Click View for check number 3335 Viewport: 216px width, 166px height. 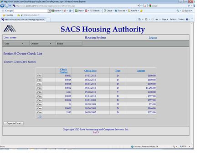coord(39,112)
